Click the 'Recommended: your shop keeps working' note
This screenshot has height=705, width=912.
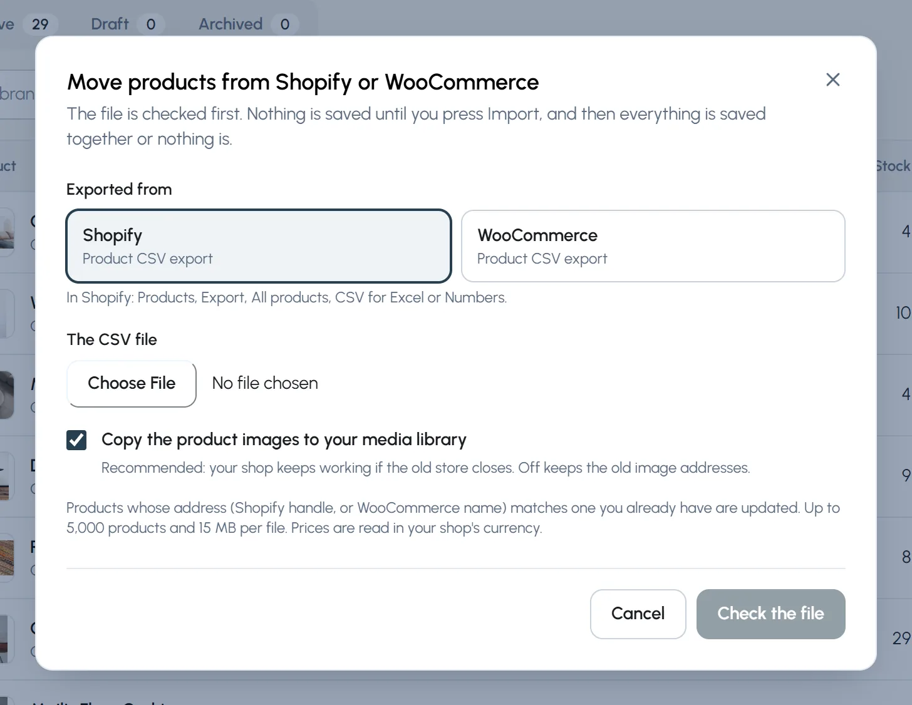pos(425,468)
